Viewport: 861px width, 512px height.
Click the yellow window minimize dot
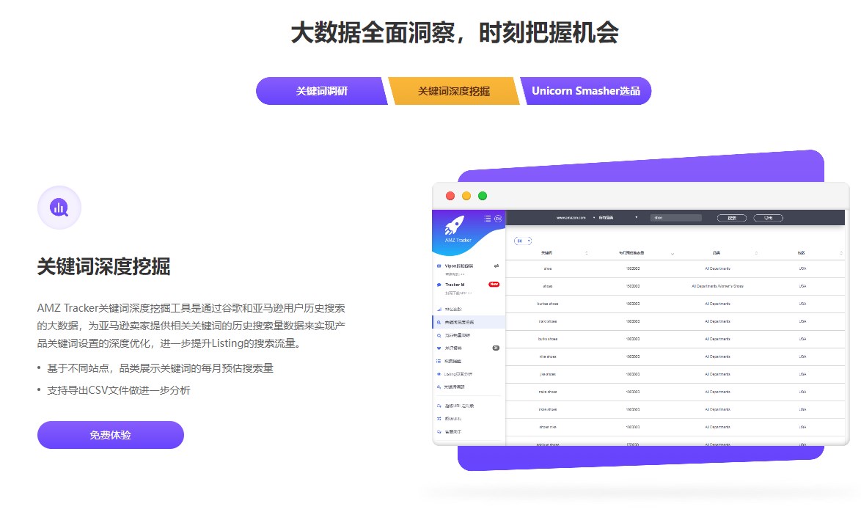coord(466,196)
